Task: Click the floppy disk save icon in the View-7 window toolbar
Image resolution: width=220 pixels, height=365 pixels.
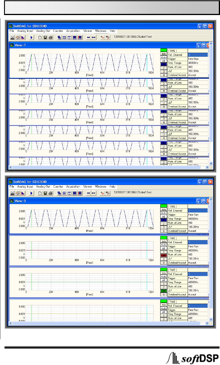Action: [45, 37]
